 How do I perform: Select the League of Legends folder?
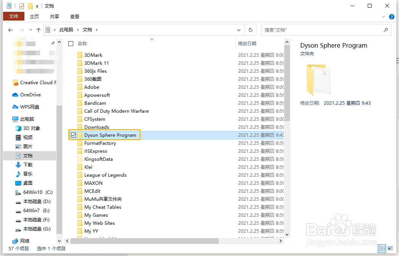tap(105, 175)
